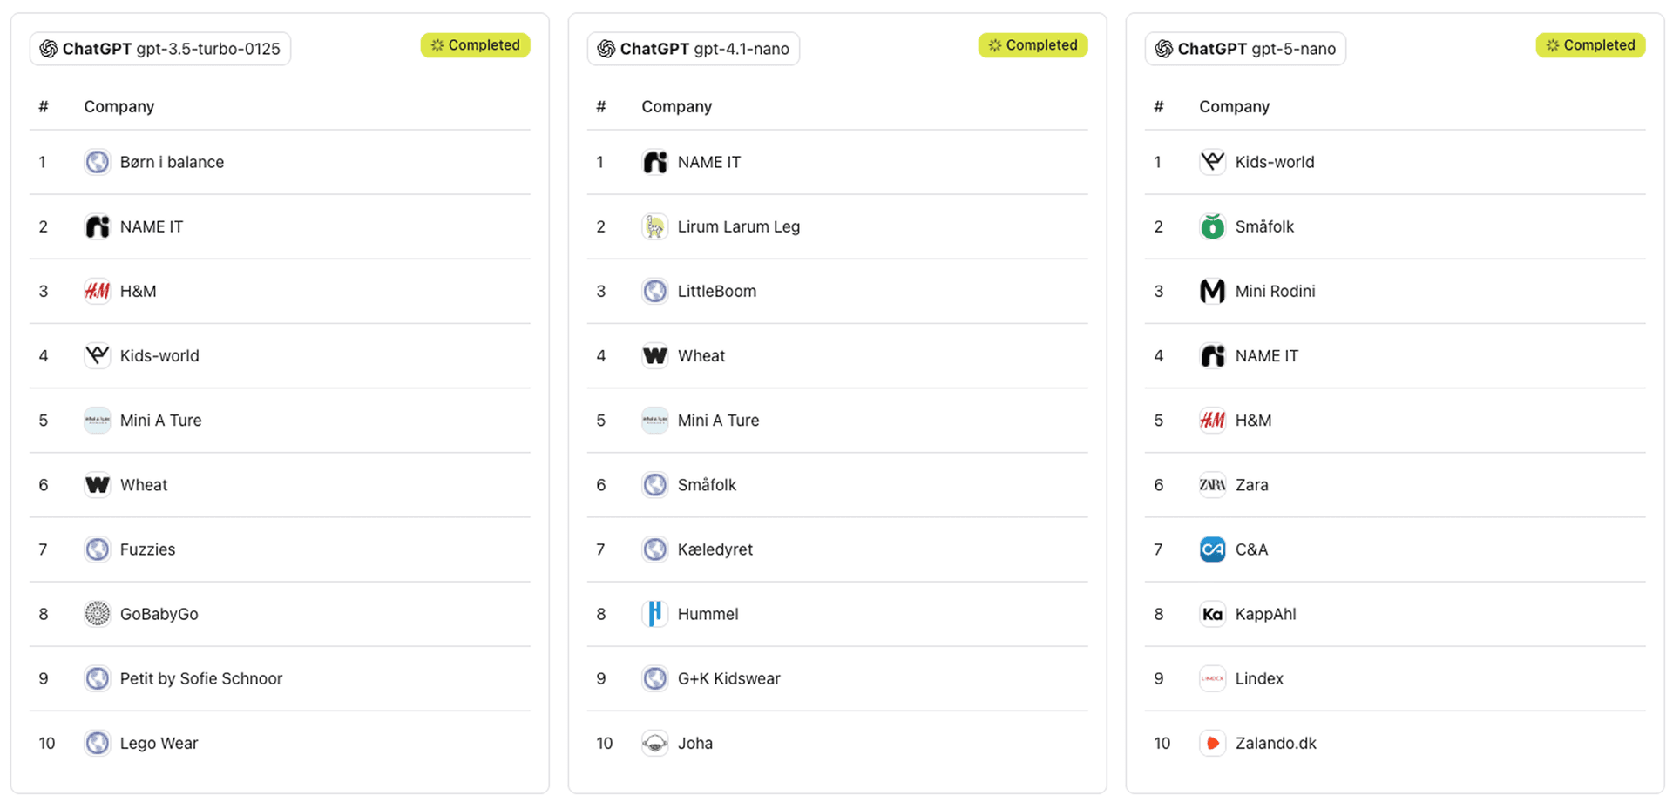Select the ChatGPT gpt-5-nano model tag
The image size is (1673, 802).
[x=1245, y=49]
